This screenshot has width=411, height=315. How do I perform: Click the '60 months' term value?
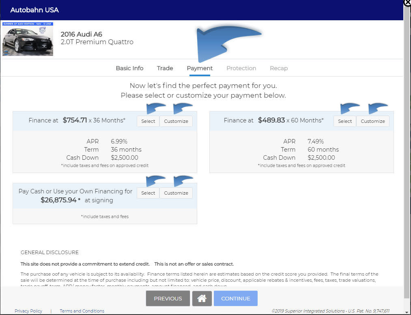pos(323,150)
